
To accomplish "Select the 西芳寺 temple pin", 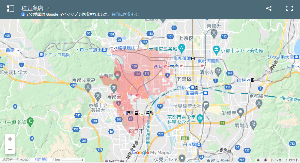I will pyautogui.click(x=117, y=75).
